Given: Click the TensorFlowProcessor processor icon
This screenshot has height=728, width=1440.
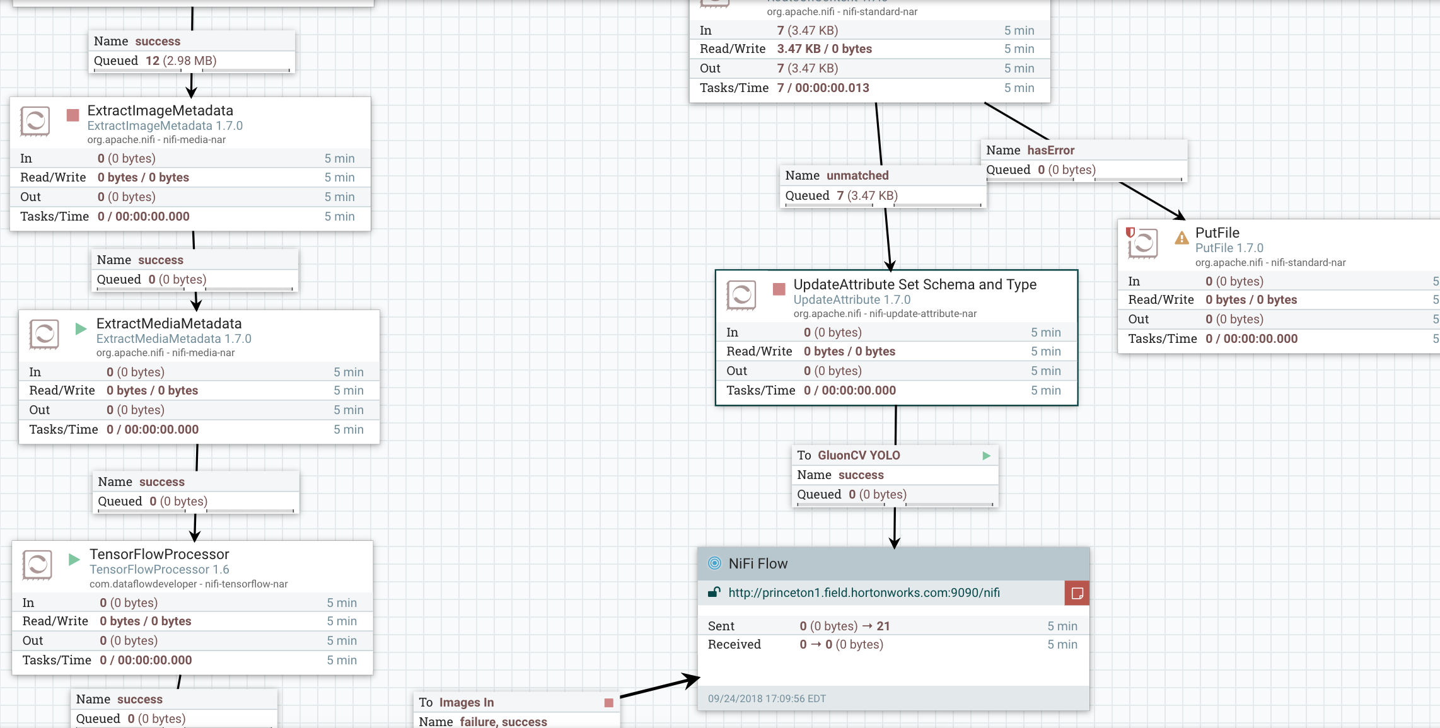Looking at the screenshot, I should [x=37, y=565].
